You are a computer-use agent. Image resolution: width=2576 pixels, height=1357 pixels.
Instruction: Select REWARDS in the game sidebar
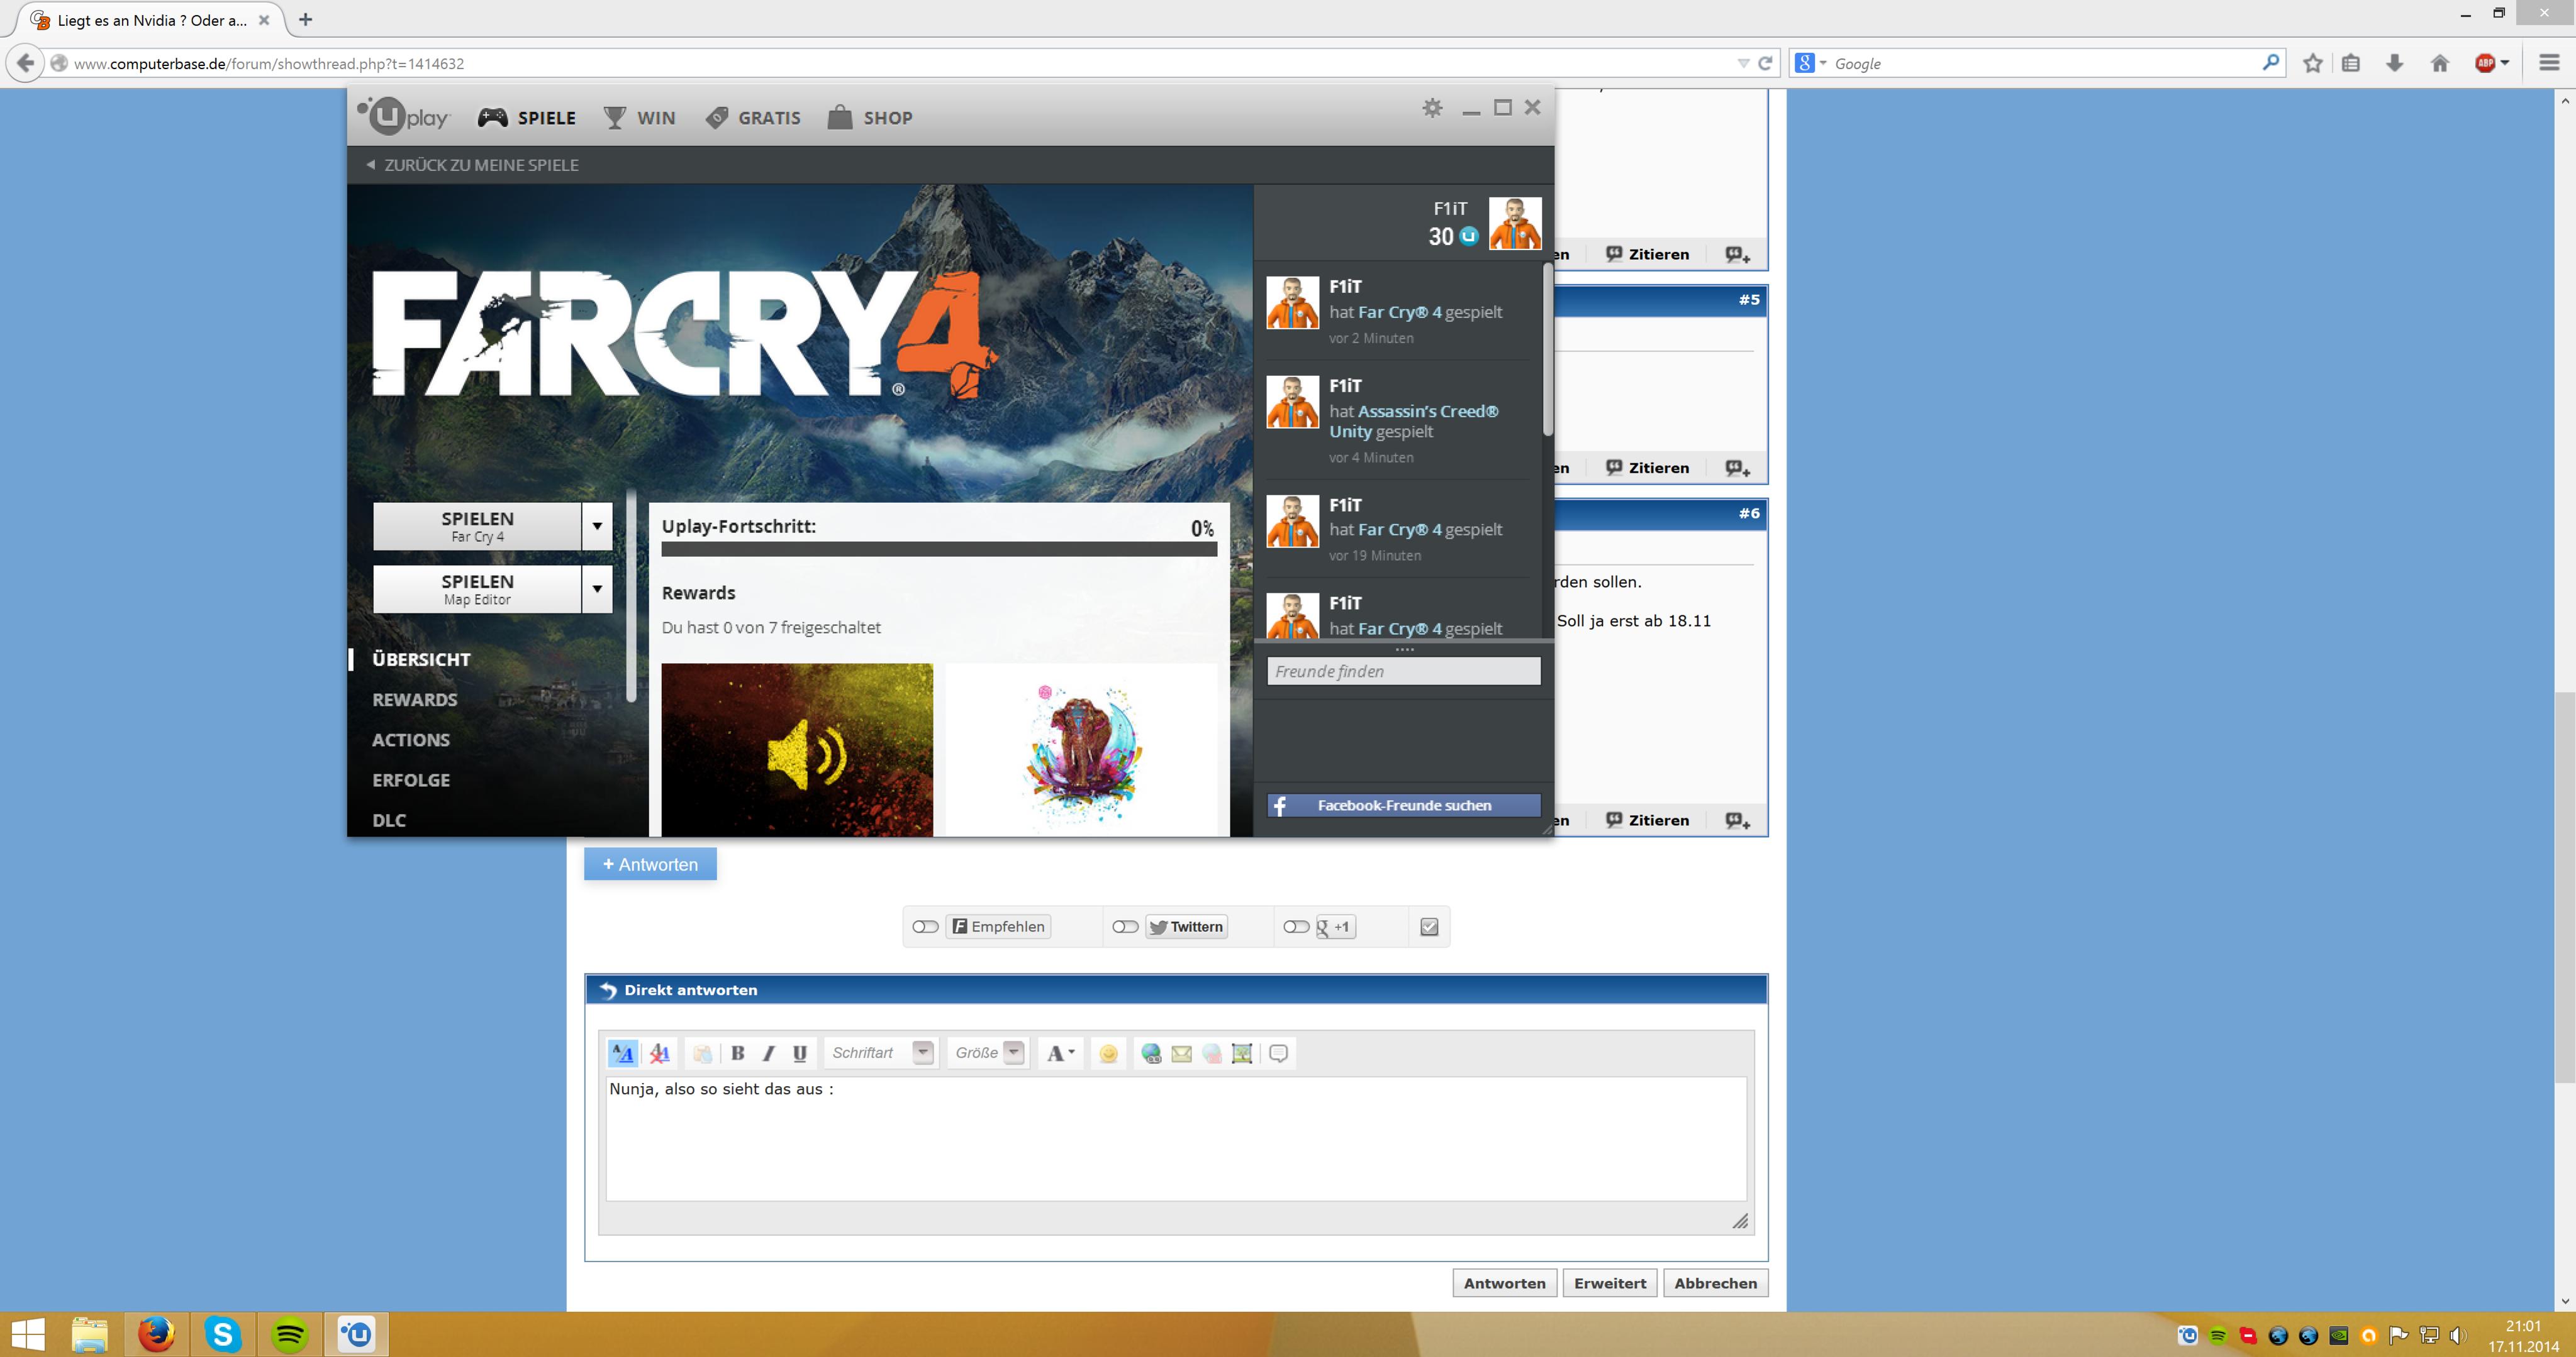(415, 700)
